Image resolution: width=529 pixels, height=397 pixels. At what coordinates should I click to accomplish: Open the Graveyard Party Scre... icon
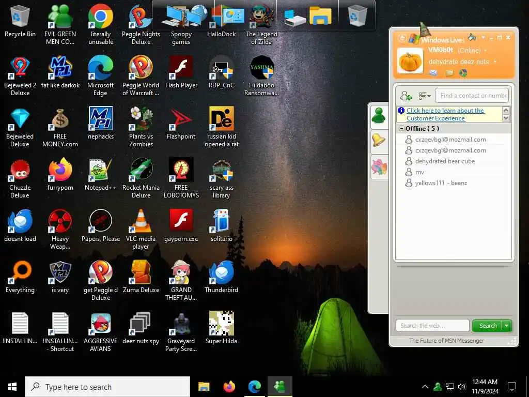pyautogui.click(x=181, y=331)
